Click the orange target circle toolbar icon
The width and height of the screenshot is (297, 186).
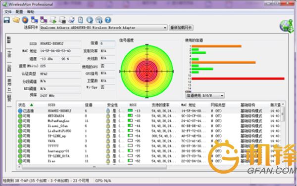pos(25,20)
